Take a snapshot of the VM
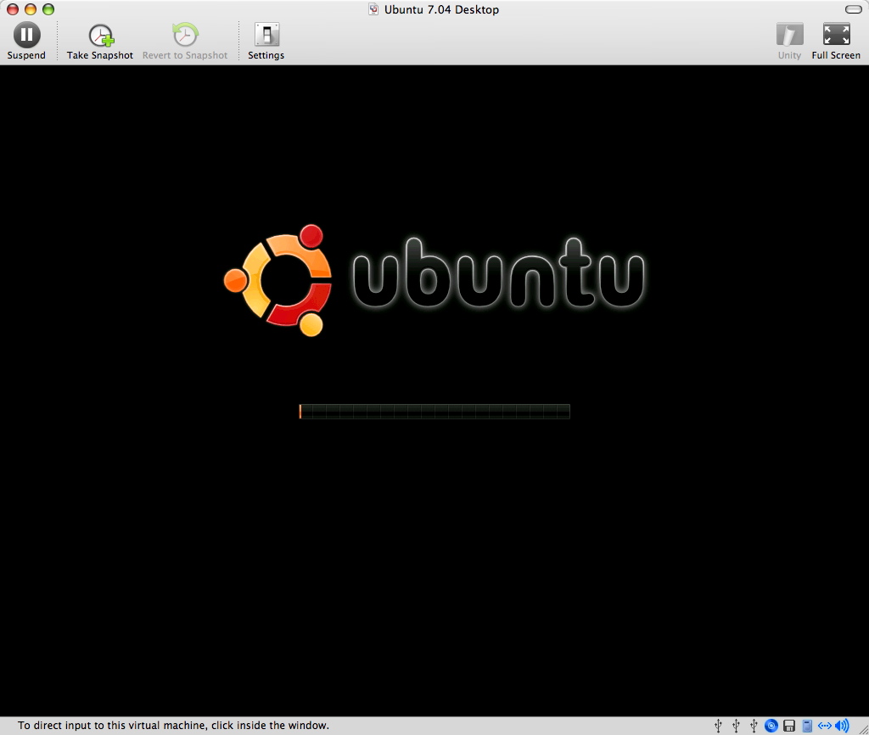This screenshot has height=735, width=869. [x=100, y=35]
